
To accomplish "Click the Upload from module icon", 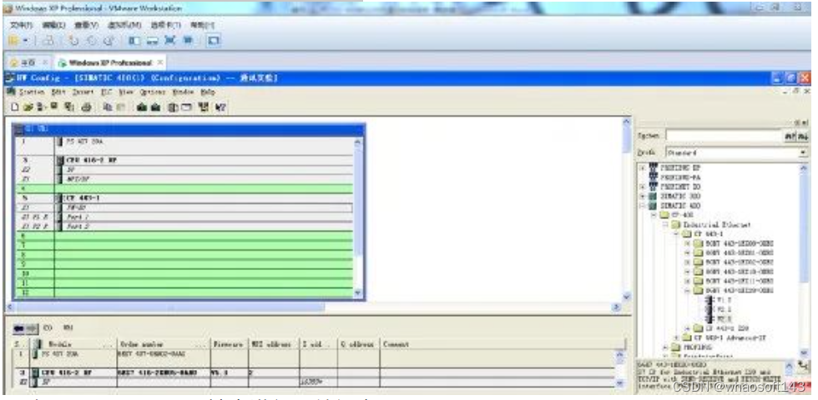I will [x=155, y=107].
